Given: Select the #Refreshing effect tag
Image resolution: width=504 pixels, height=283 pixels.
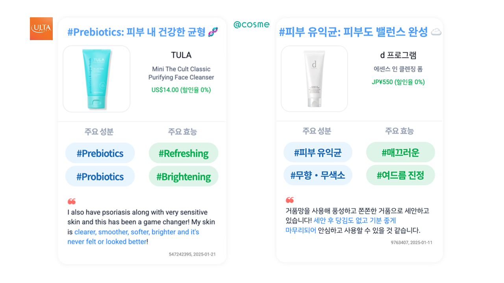Looking at the screenshot, I should click(183, 153).
